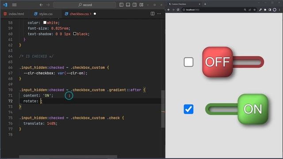Toggle the red OFF switch
Screen dimensions: 283x159
coord(233,62)
